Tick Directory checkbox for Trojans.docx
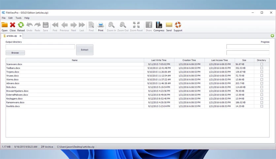This screenshot has height=159, width=276. [x=262, y=72]
